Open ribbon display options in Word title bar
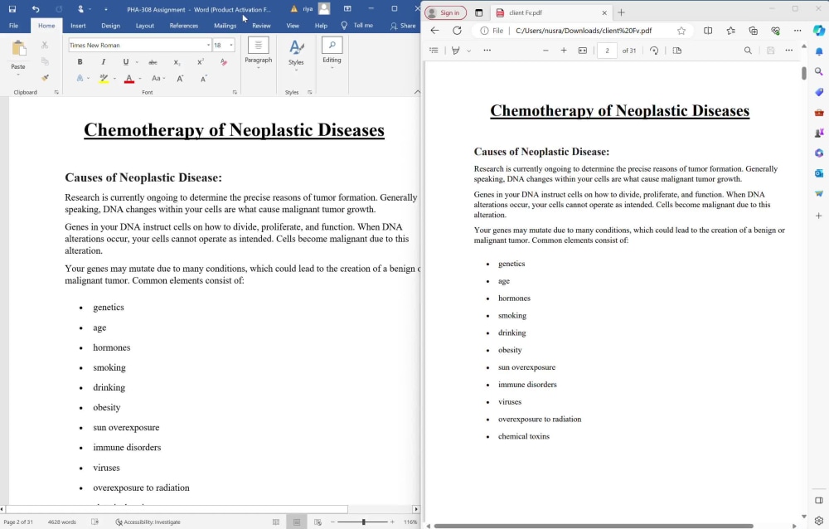Image resolution: width=829 pixels, height=529 pixels. (x=347, y=9)
